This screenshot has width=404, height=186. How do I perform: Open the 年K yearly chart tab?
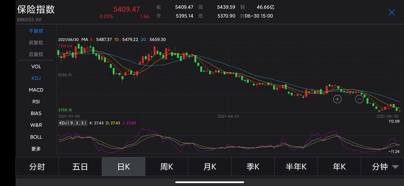point(339,167)
